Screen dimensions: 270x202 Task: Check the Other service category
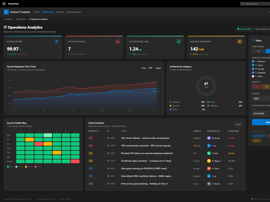[x=253, y=76]
